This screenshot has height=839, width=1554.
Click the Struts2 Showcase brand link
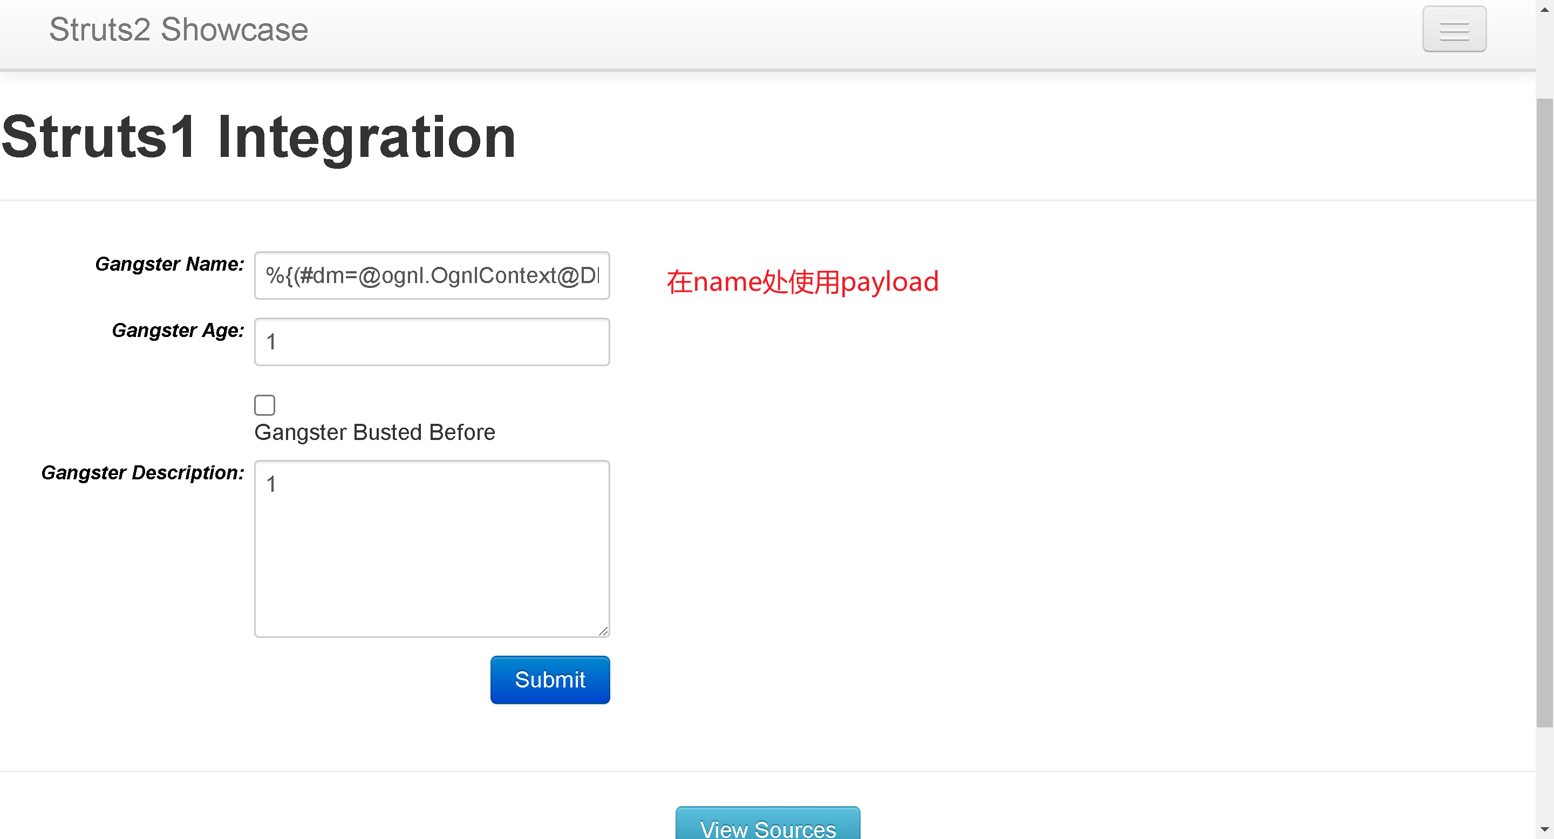point(179,30)
